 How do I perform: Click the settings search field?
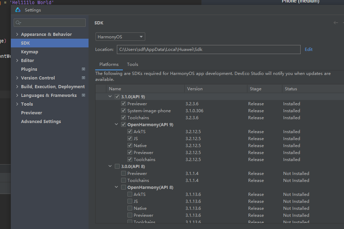click(50, 23)
